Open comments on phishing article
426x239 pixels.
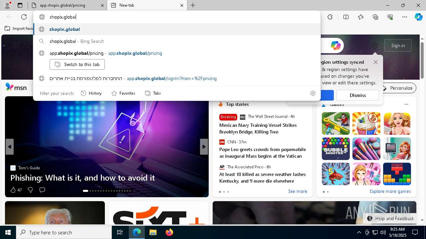tap(42, 190)
